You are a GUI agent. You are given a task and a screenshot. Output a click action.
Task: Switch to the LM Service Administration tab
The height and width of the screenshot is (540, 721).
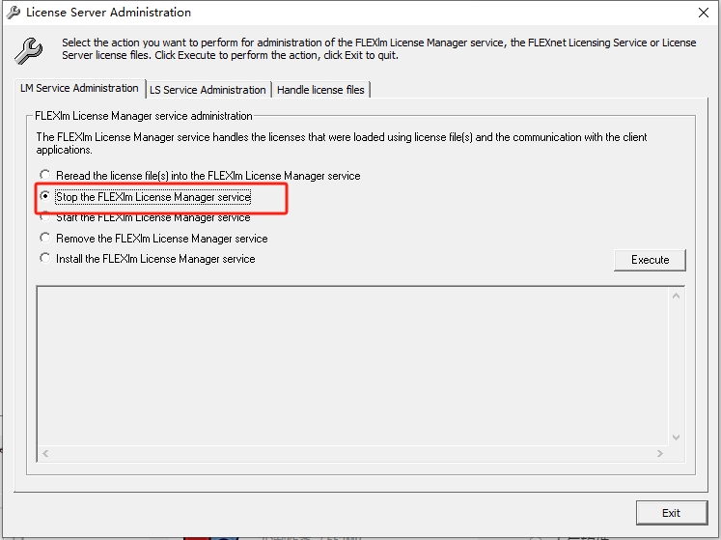80,88
